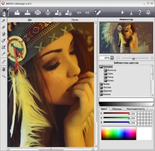
Task: Click the B blue channel slider
Action: (117, 122)
